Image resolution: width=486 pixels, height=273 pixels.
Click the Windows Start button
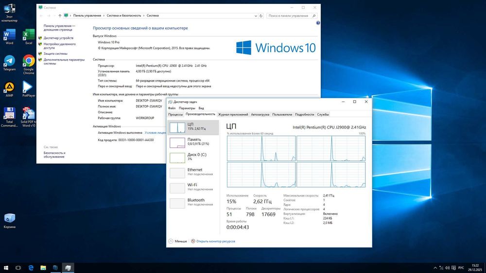pos(6,268)
